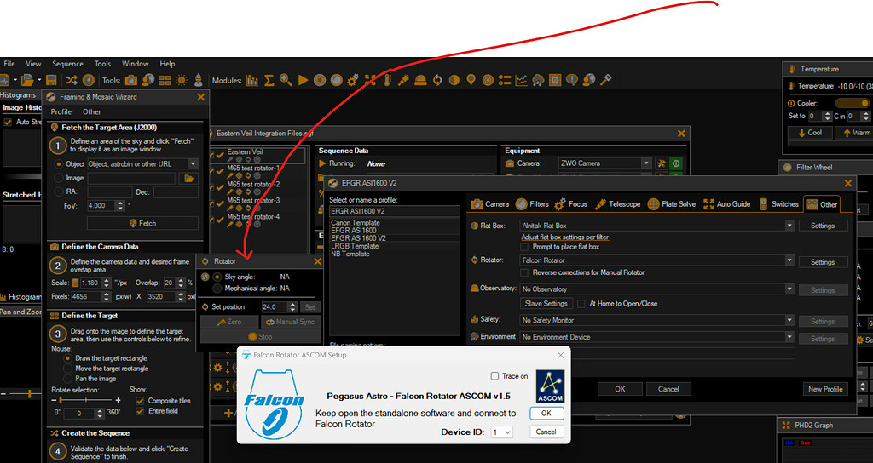Open the map pin module icon

(471, 80)
